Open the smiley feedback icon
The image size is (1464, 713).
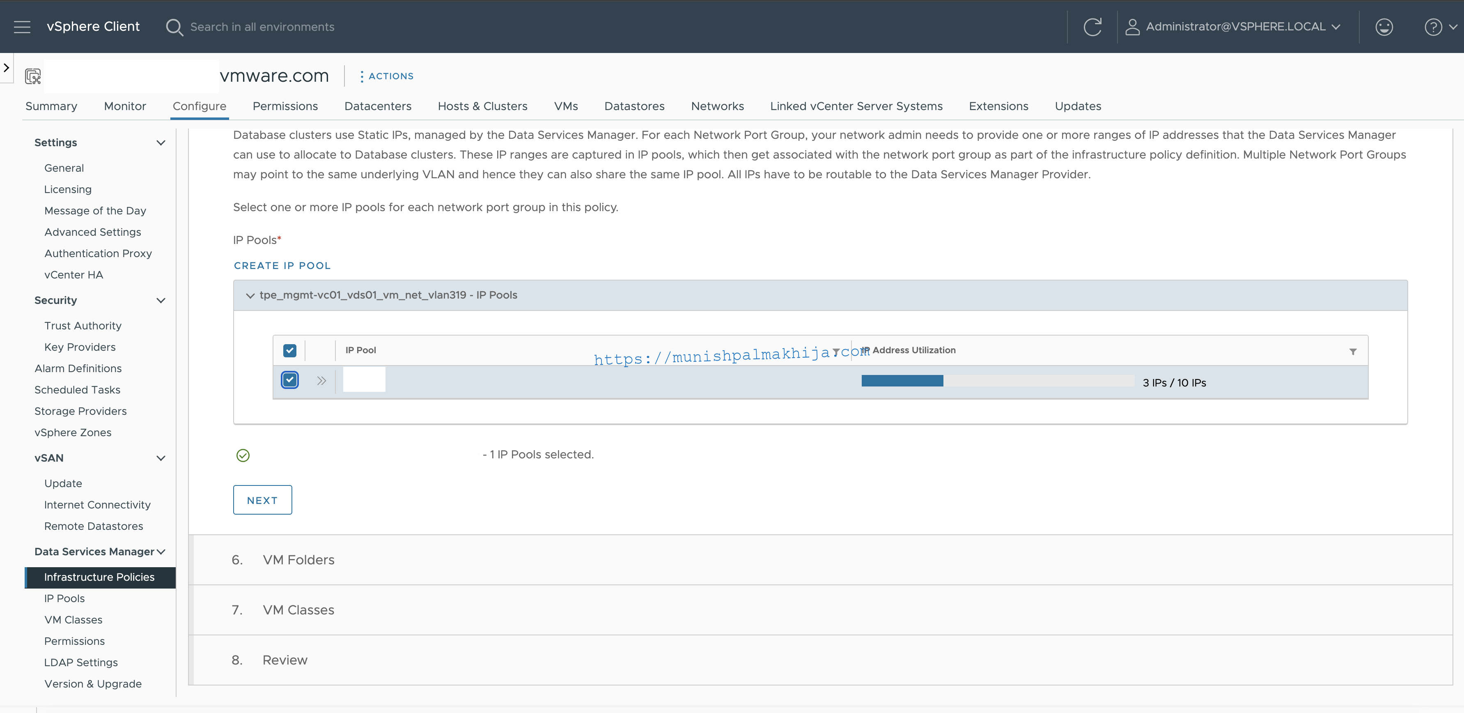click(1384, 27)
